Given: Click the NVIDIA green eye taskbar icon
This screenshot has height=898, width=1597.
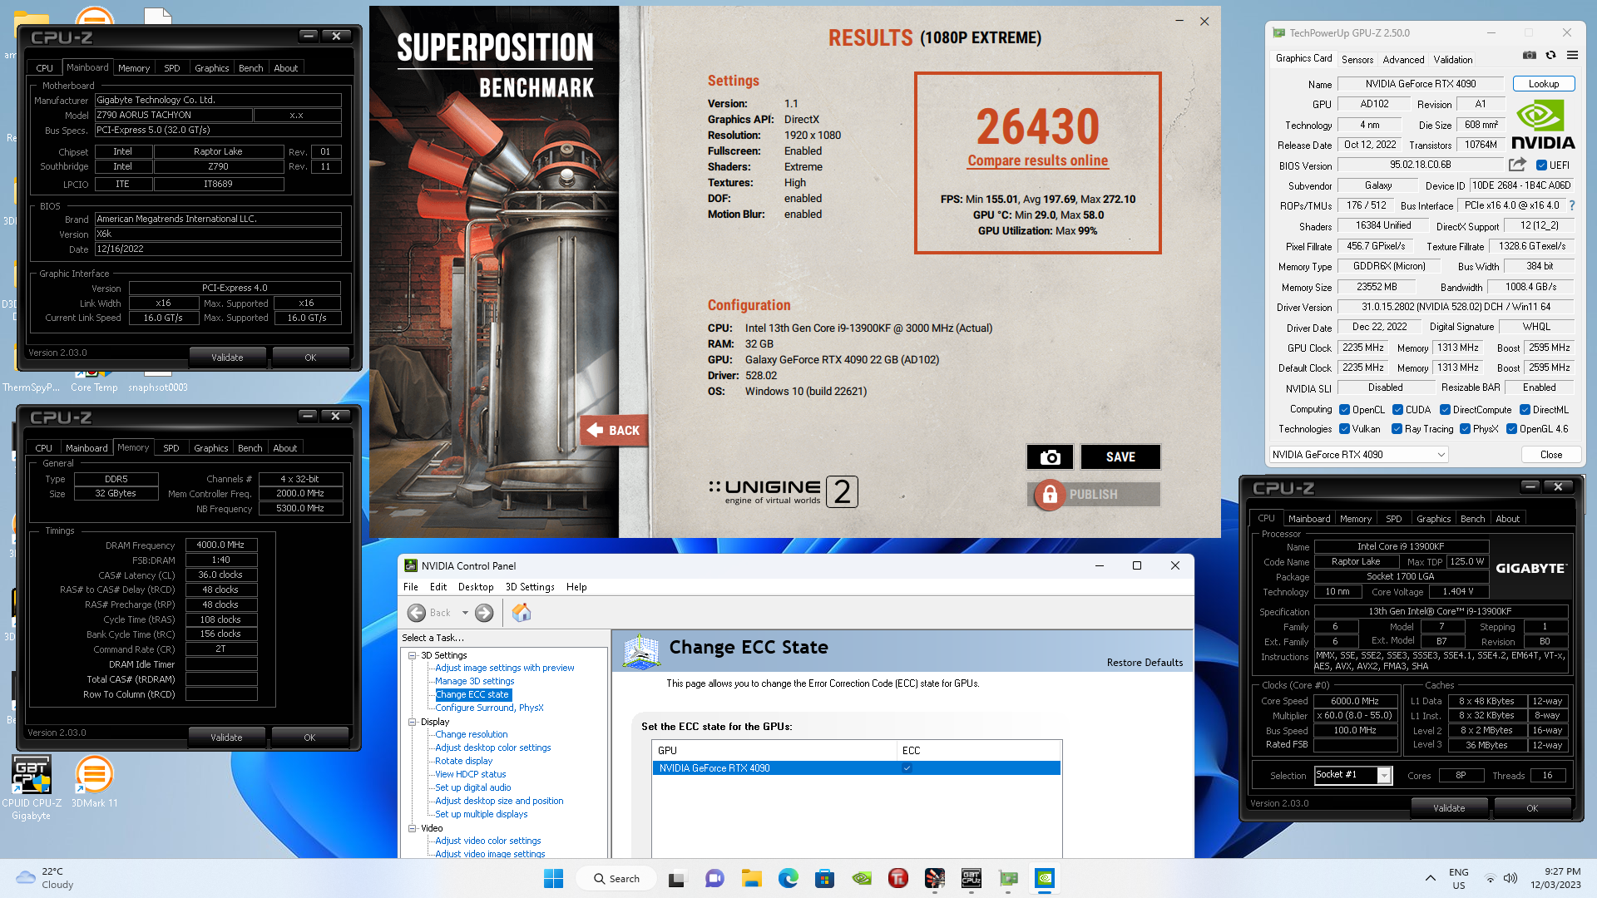Looking at the screenshot, I should coord(862,878).
